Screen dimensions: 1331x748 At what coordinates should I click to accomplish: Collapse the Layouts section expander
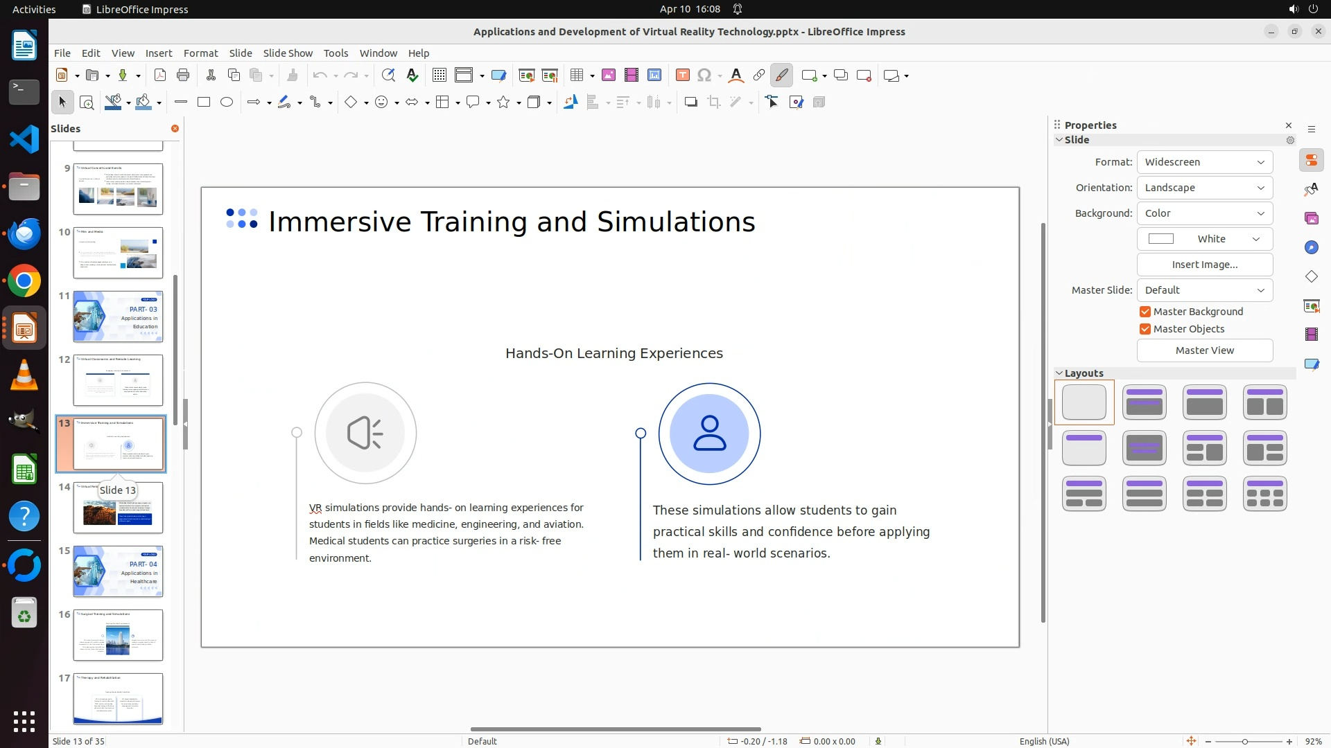[1059, 373]
